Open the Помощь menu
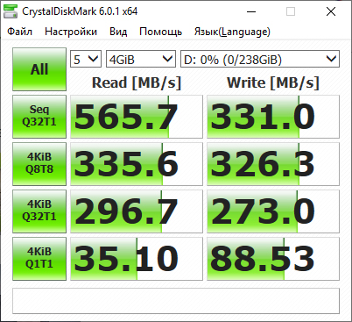Image resolution: width=352 pixels, height=322 pixels. tap(161, 32)
